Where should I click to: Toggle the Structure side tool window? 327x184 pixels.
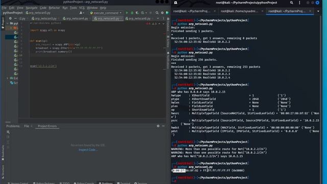click(x=3, y=172)
